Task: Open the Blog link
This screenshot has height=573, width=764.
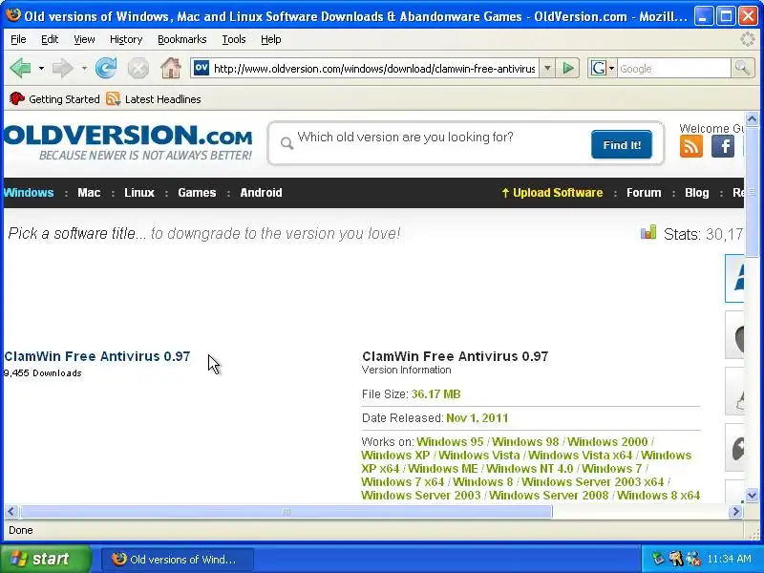Action: (697, 193)
